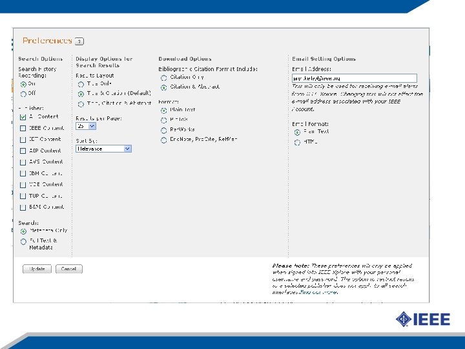Screen dimensions: 465x349
Task: Choose Title & Citation (Default) layout
Action: [x=81, y=94]
